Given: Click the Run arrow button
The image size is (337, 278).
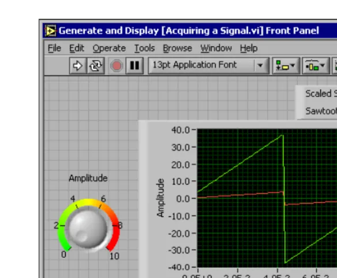Looking at the screenshot, I should click(77, 66).
